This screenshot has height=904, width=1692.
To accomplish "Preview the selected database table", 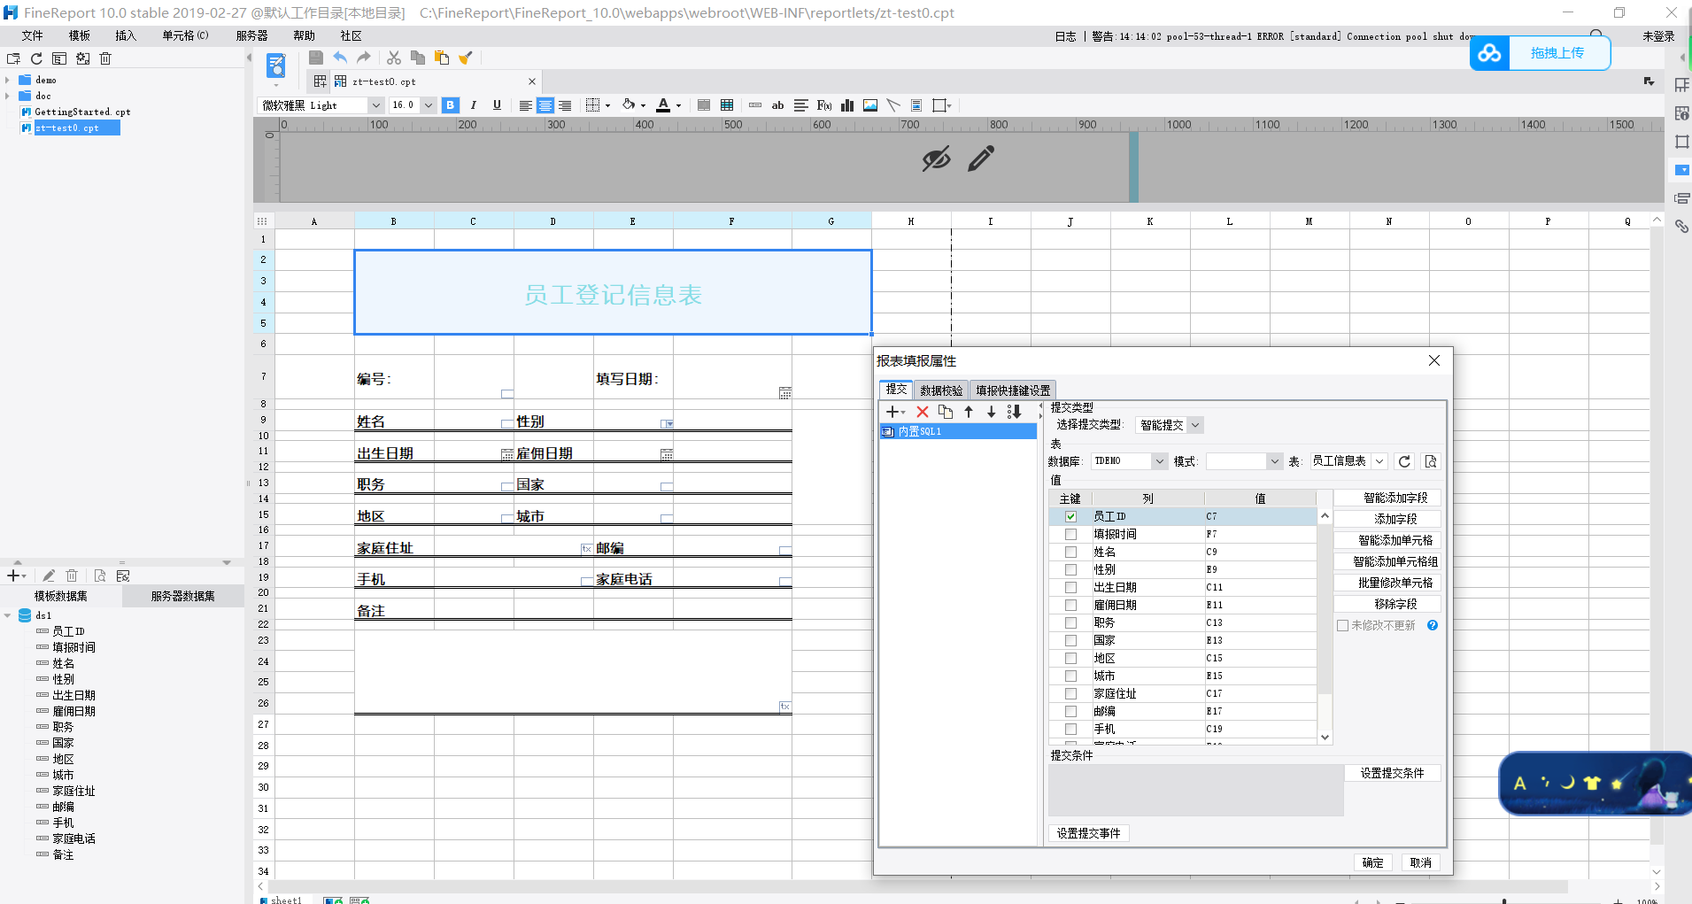I will coord(1431,461).
